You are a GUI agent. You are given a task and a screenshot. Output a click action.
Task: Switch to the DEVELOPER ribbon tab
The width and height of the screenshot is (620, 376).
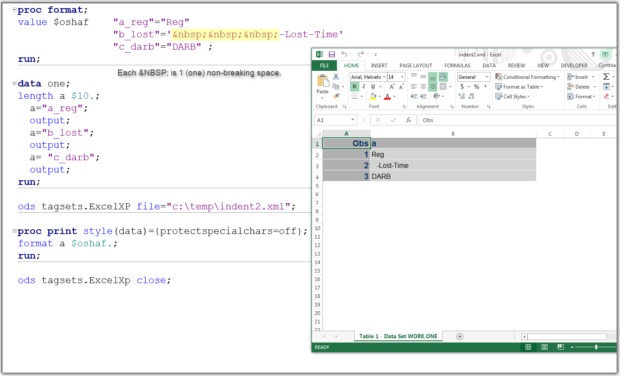click(574, 65)
